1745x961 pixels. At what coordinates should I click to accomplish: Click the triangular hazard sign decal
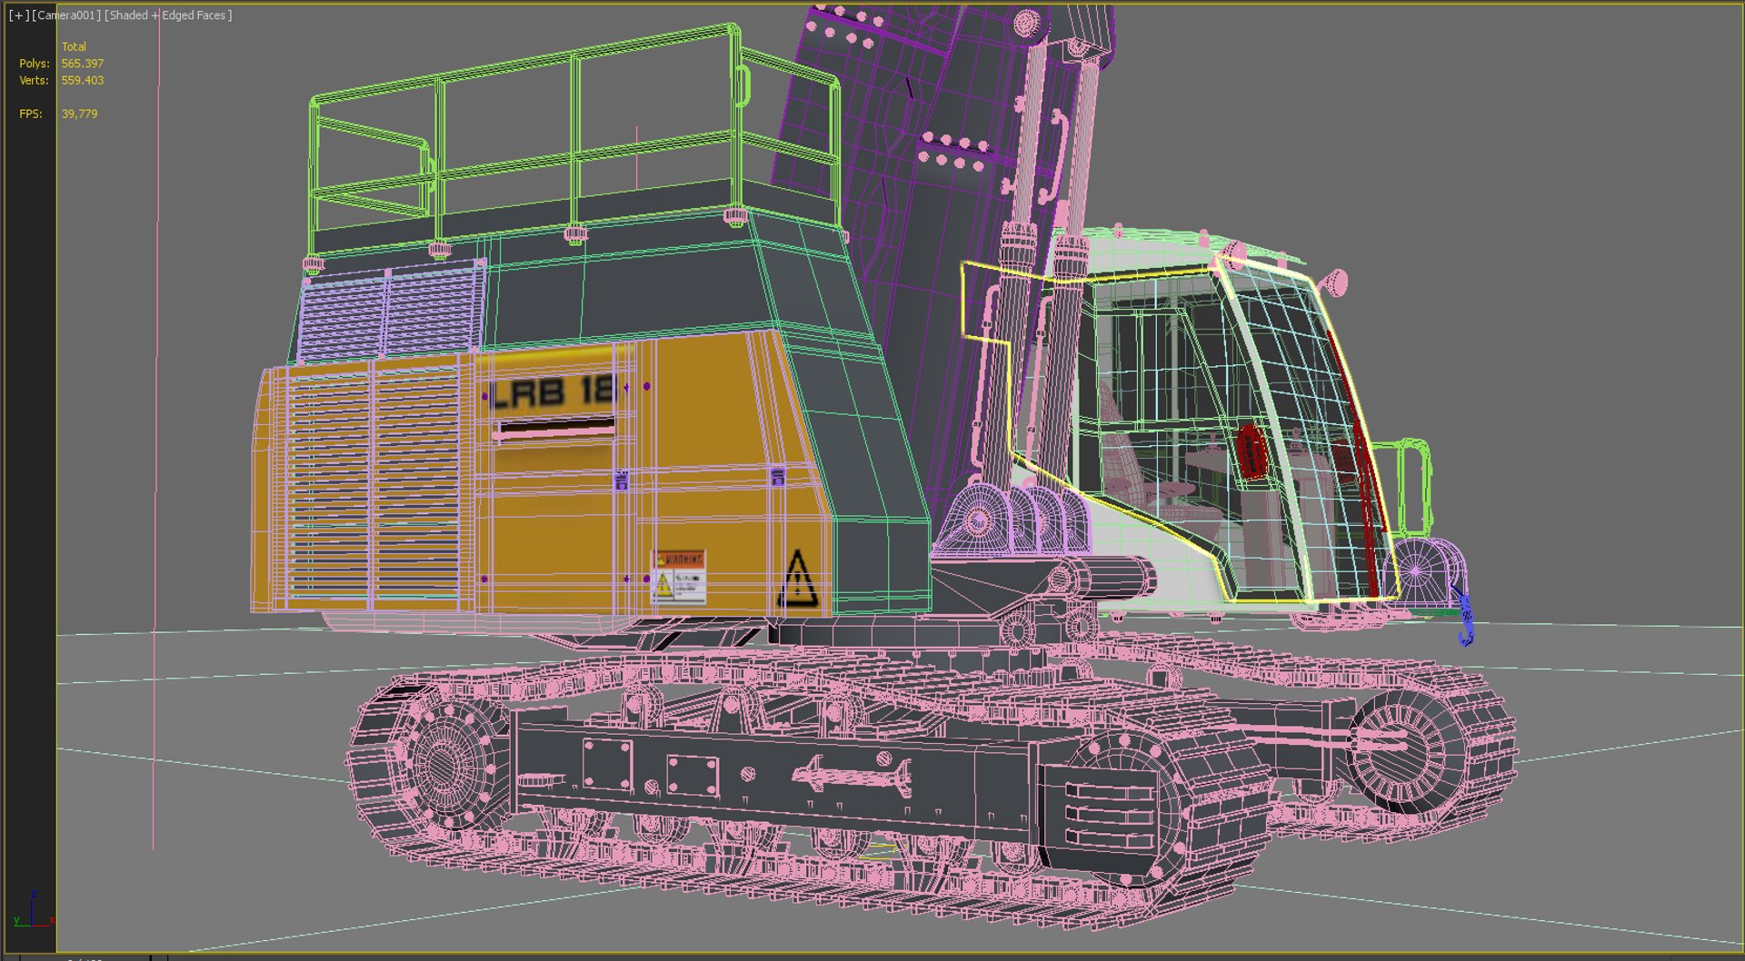coord(798,579)
